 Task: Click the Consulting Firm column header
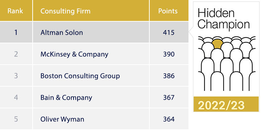click(x=65, y=11)
